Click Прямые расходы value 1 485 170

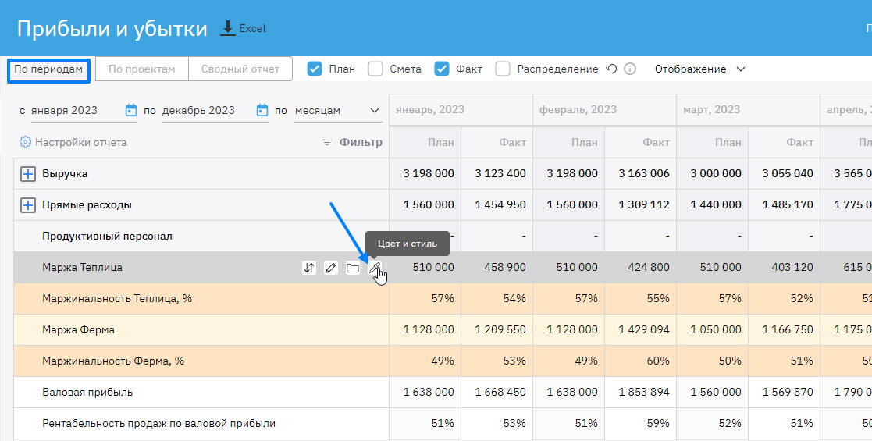pos(788,204)
